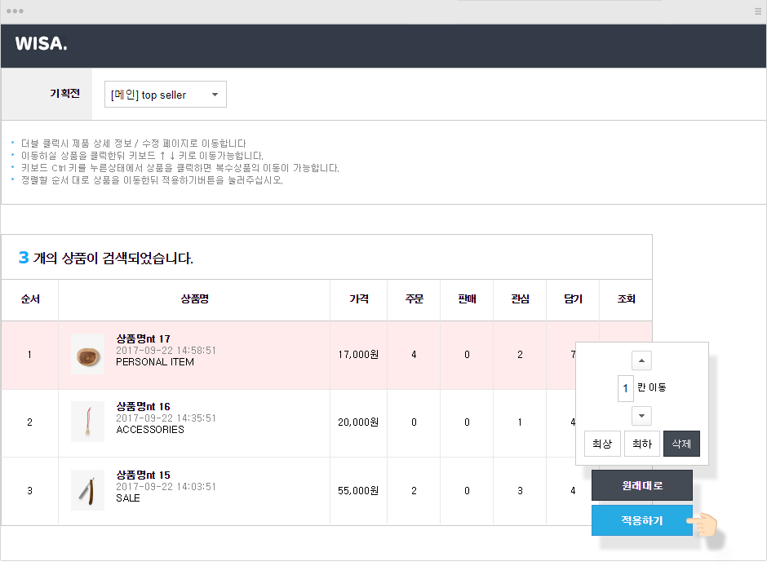This screenshot has width=767, height=566.
Task: Click the three-dot window control at top left
Action: [x=15, y=11]
